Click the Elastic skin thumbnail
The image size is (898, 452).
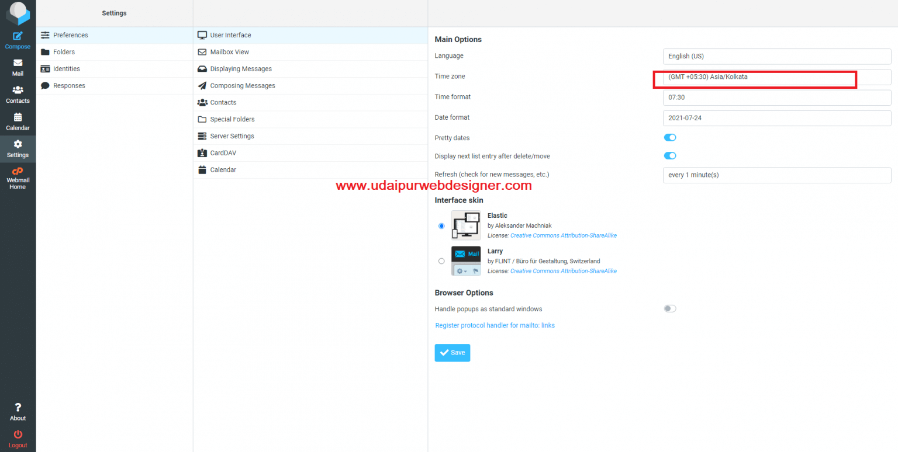(x=466, y=225)
